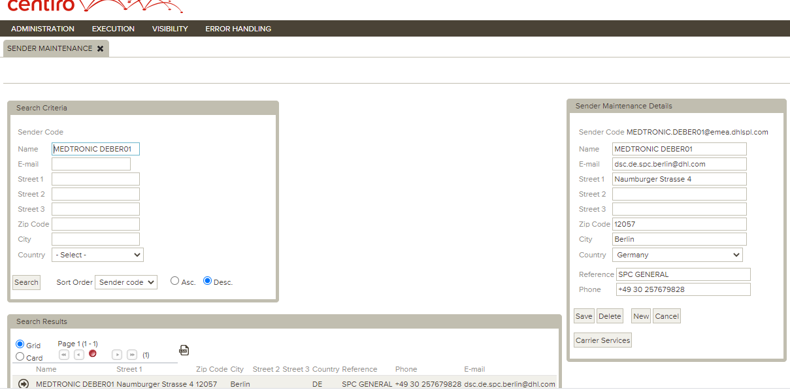Click dsc.de.spc.berlin@dhl.com in results row
Viewport: 790px width, 390px height.
[510, 384]
